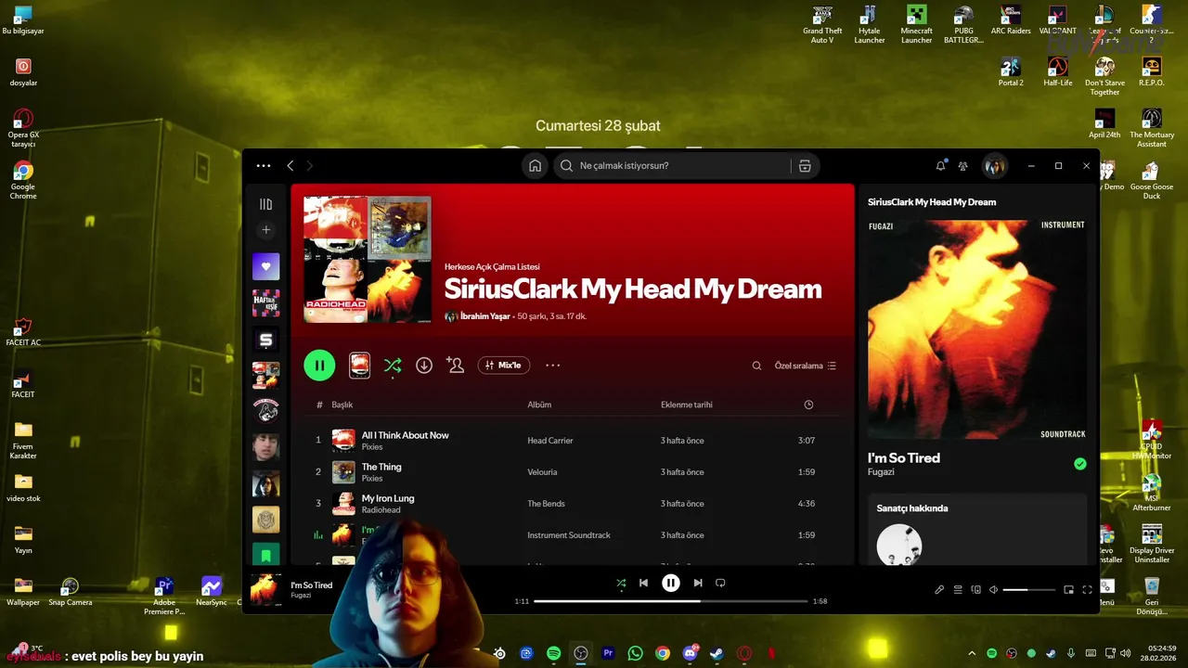
Task: Open the Radiohead artist link under My Iron Lung
Action: 381,510
